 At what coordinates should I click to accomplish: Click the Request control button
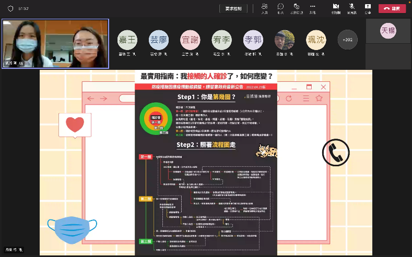233,8
